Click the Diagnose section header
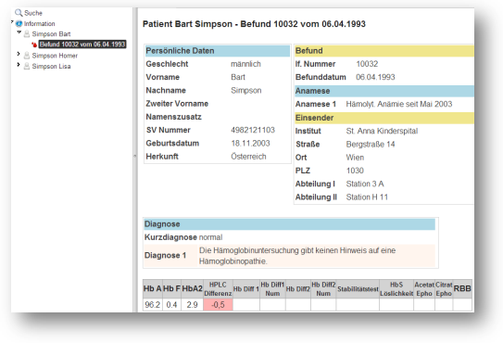The width and height of the screenshot is (503, 343). pos(290,223)
